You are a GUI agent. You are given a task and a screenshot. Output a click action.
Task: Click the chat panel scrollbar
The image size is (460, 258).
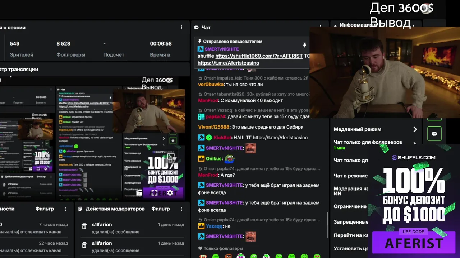click(327, 225)
